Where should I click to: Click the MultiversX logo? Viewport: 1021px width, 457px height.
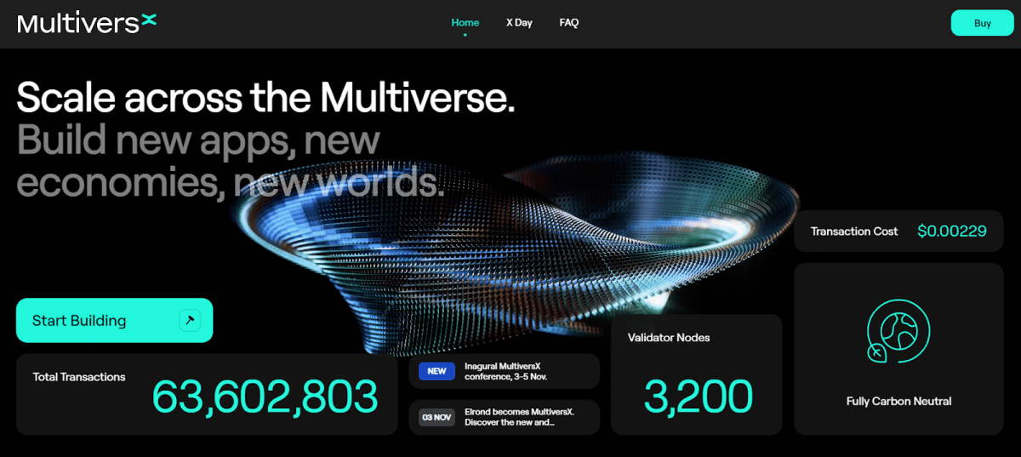(x=87, y=23)
